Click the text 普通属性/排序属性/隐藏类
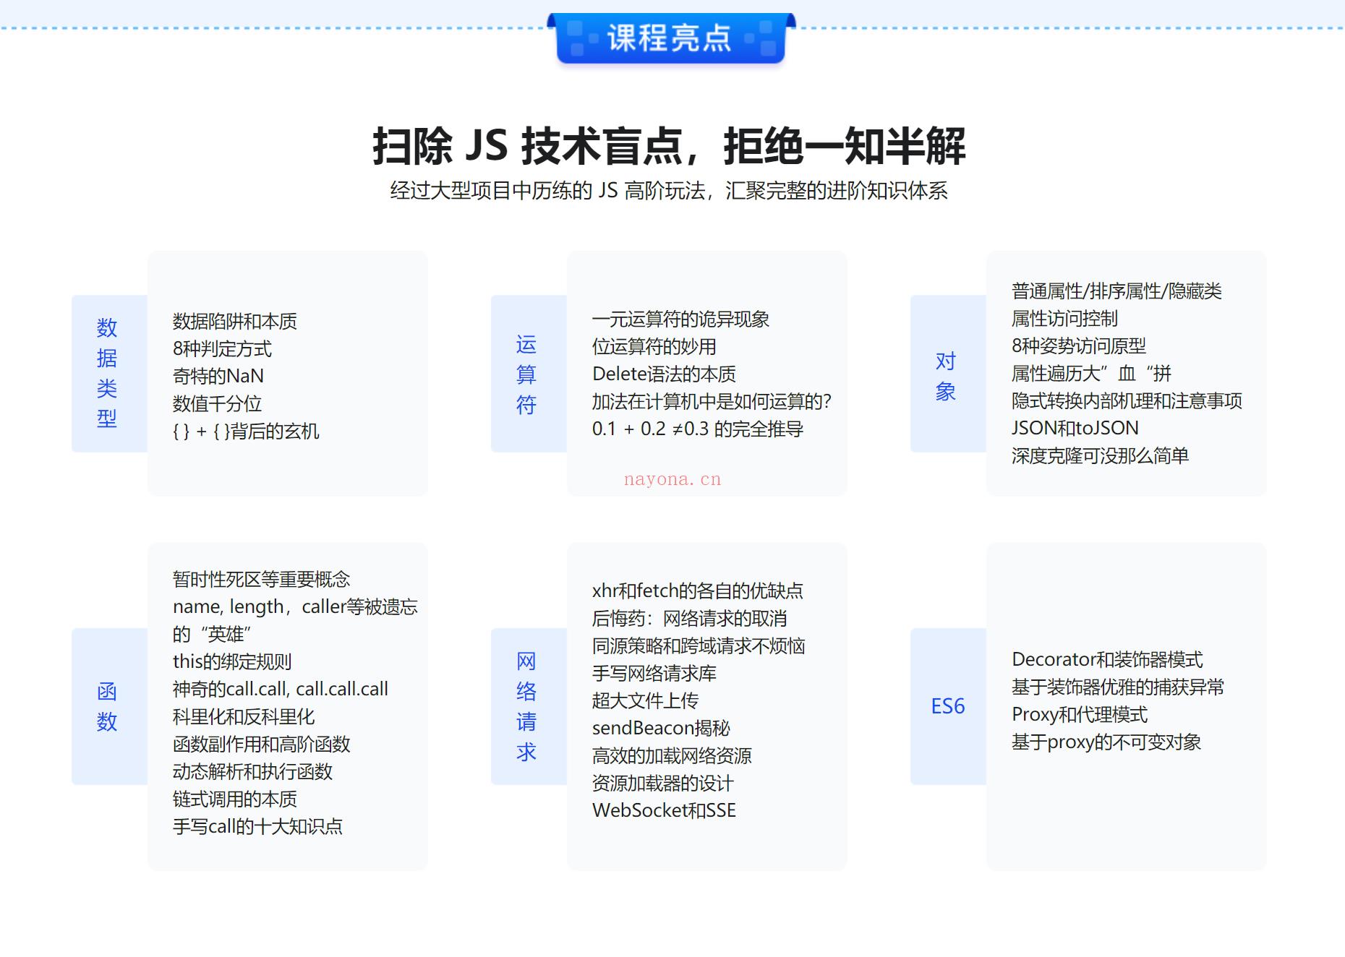This screenshot has height=957, width=1345. click(x=1116, y=291)
